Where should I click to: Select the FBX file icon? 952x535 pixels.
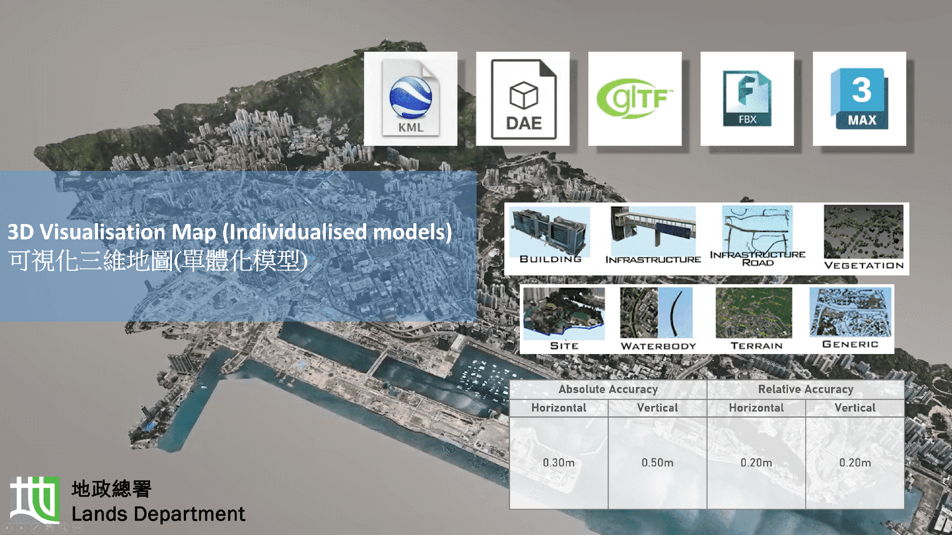click(x=746, y=98)
